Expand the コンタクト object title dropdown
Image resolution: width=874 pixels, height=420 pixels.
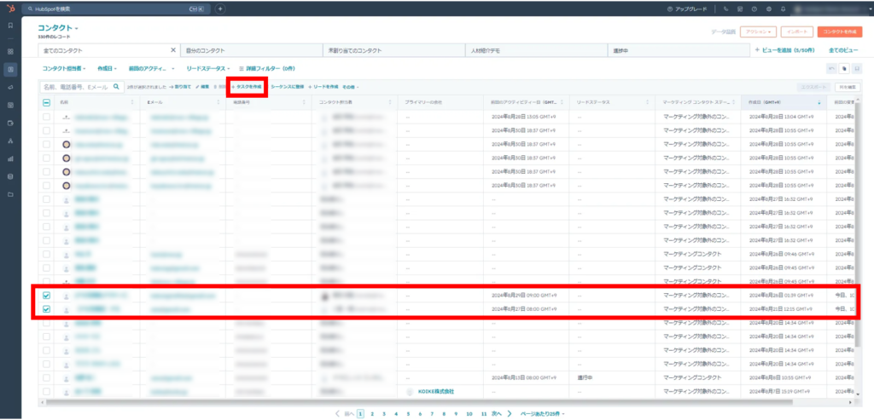(58, 28)
